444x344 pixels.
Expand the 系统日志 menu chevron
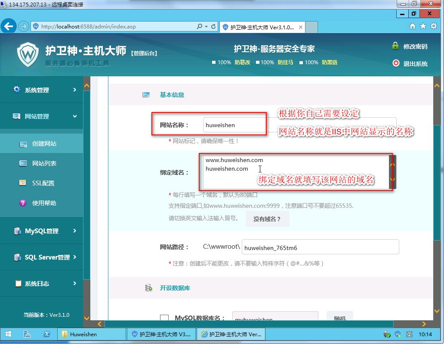[x=75, y=283]
